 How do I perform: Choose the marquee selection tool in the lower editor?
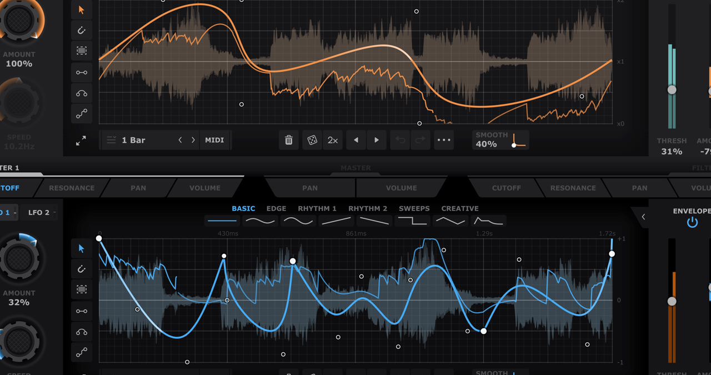coord(81,289)
